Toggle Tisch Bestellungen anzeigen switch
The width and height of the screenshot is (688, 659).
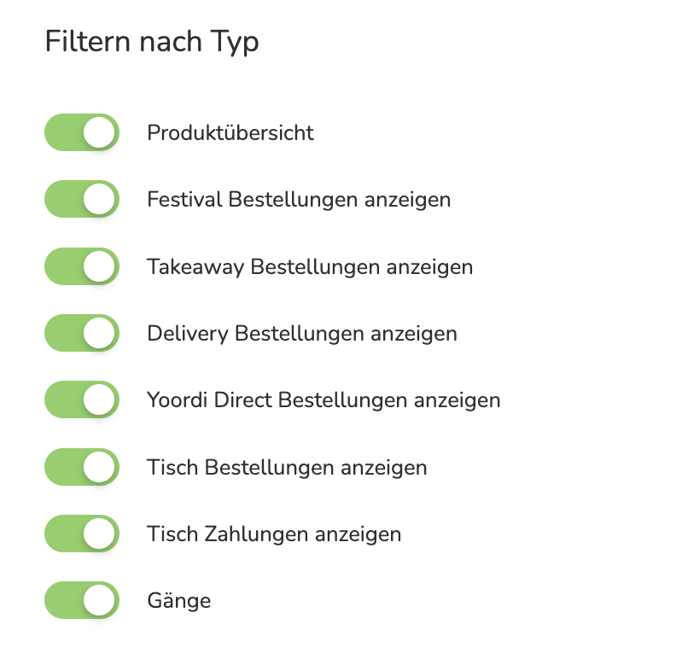pos(82,467)
